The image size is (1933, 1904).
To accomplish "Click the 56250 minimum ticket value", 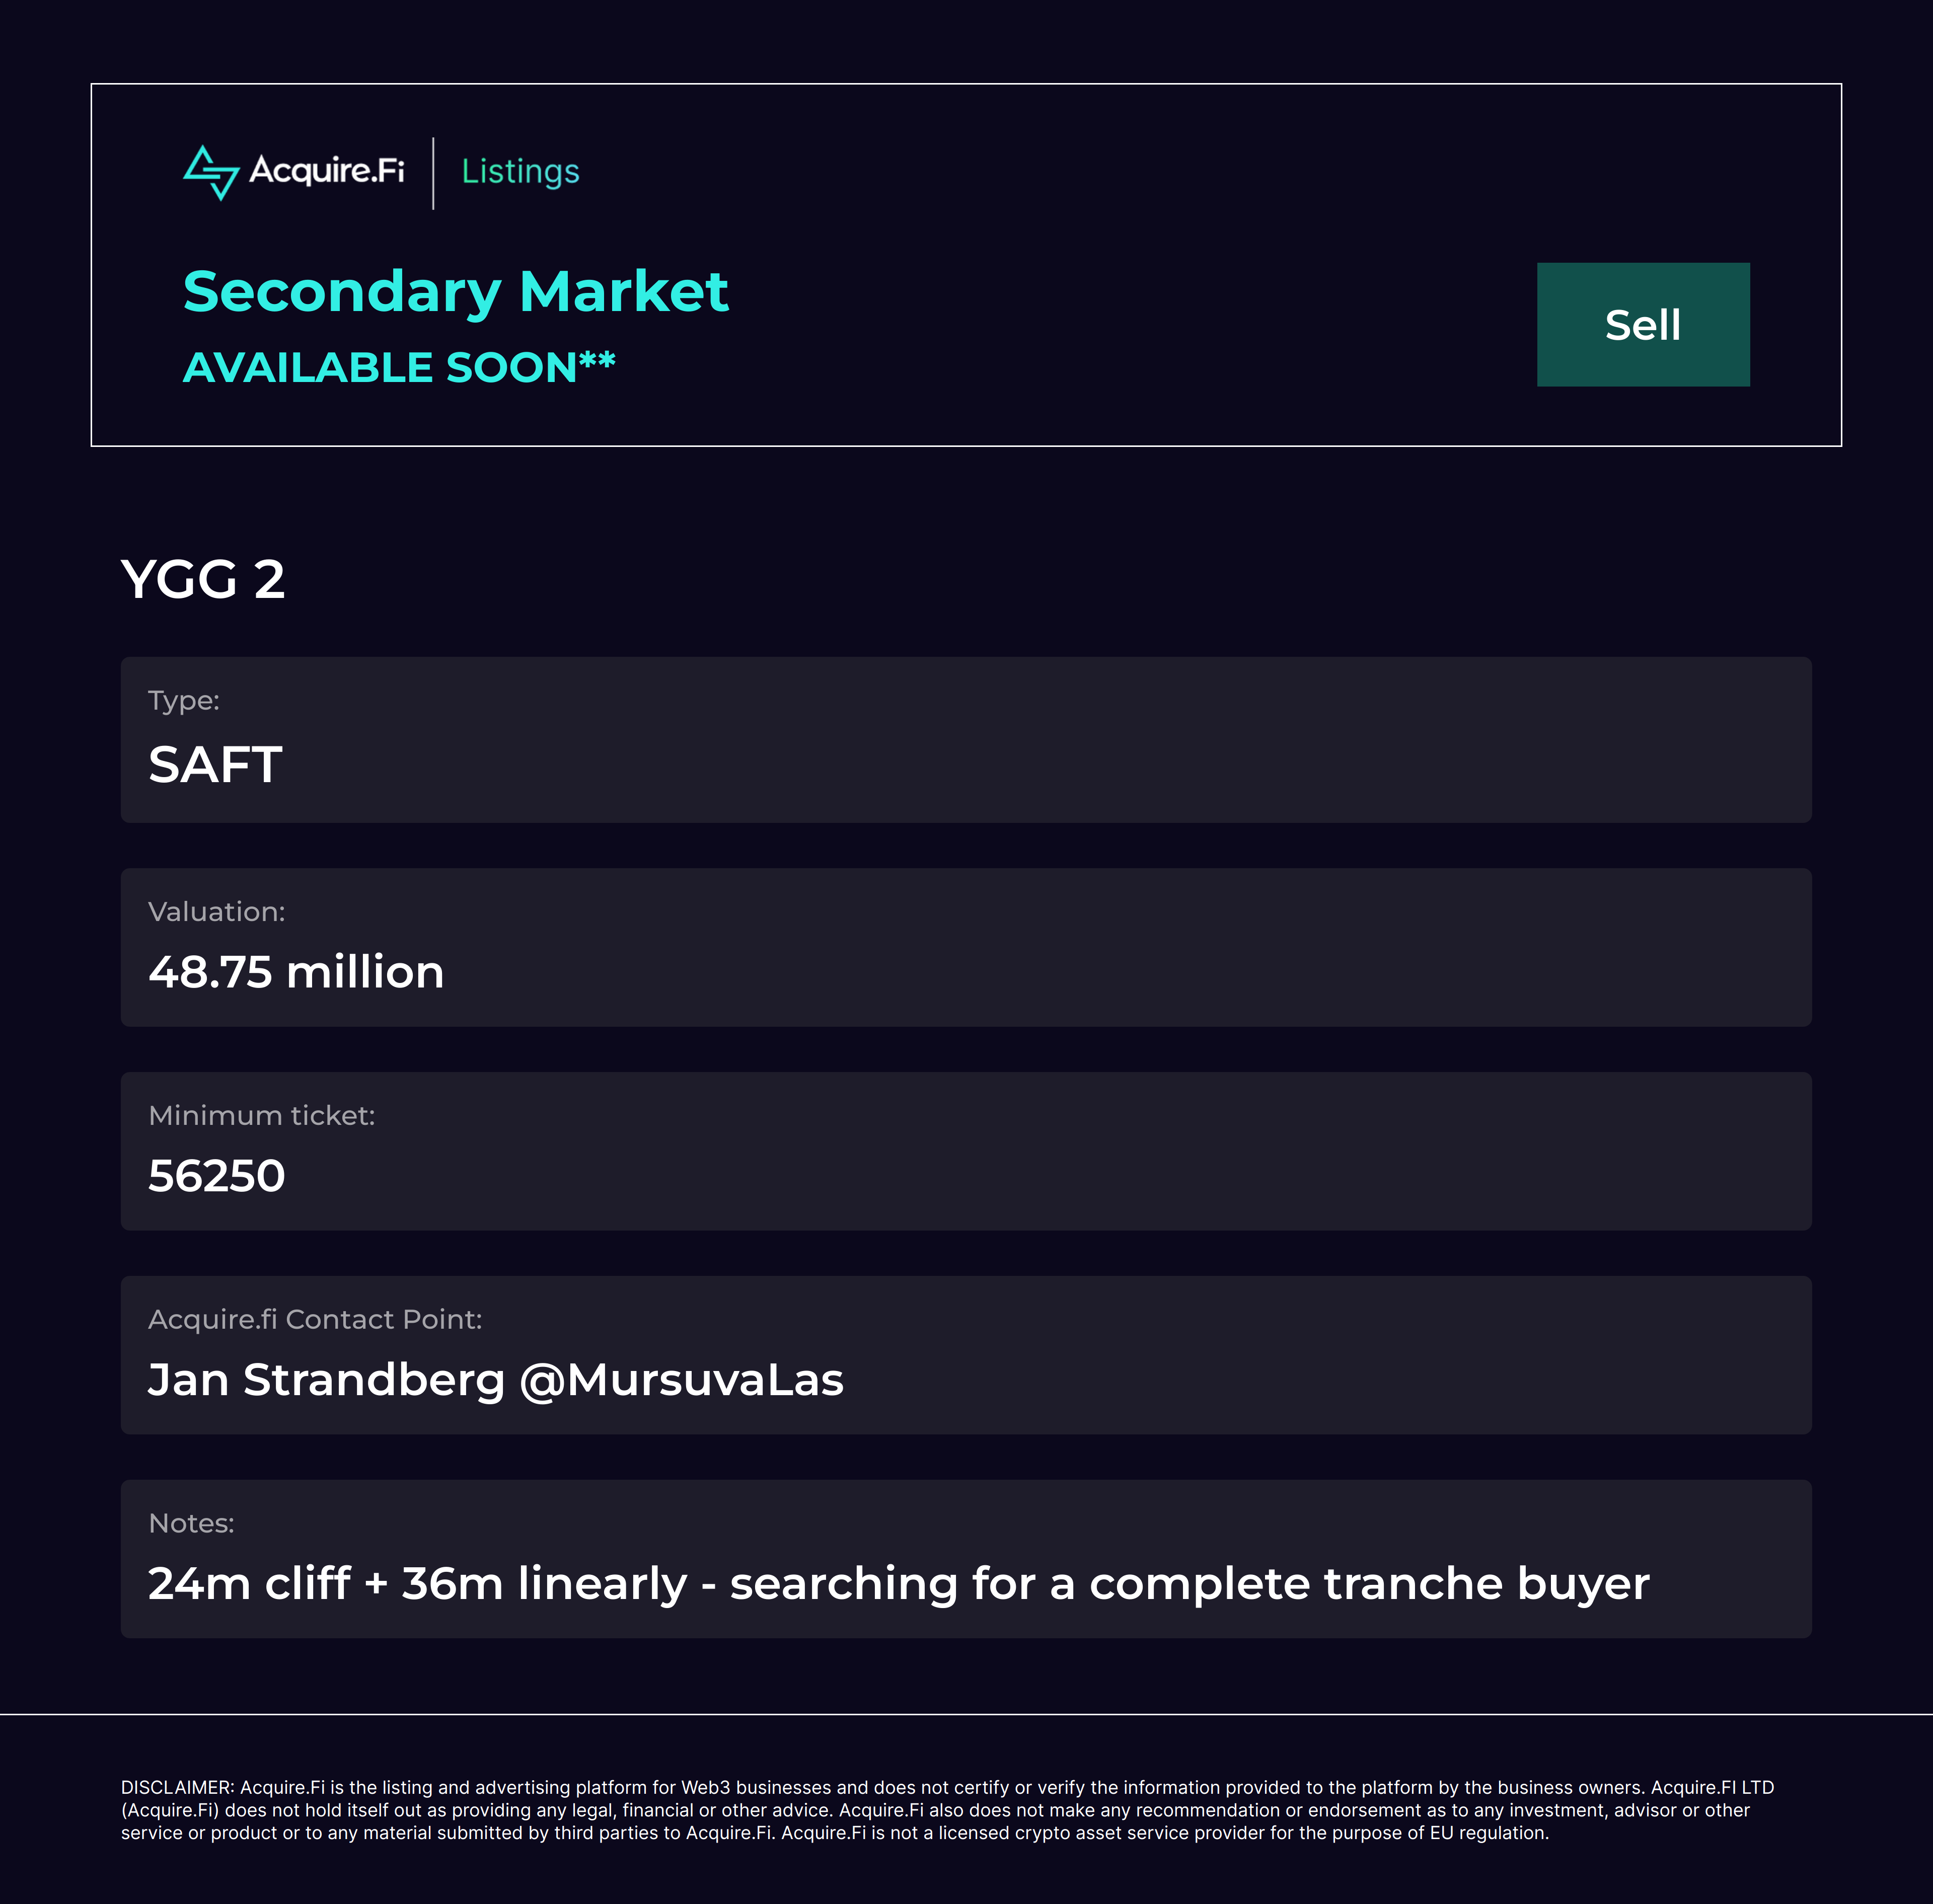I will [x=217, y=1176].
